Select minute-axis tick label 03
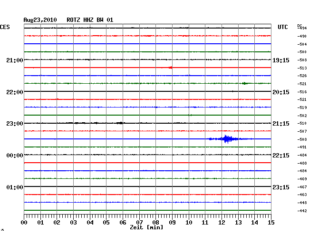Image resolution: width=309 pixels, height=235 pixels. tap(73, 222)
